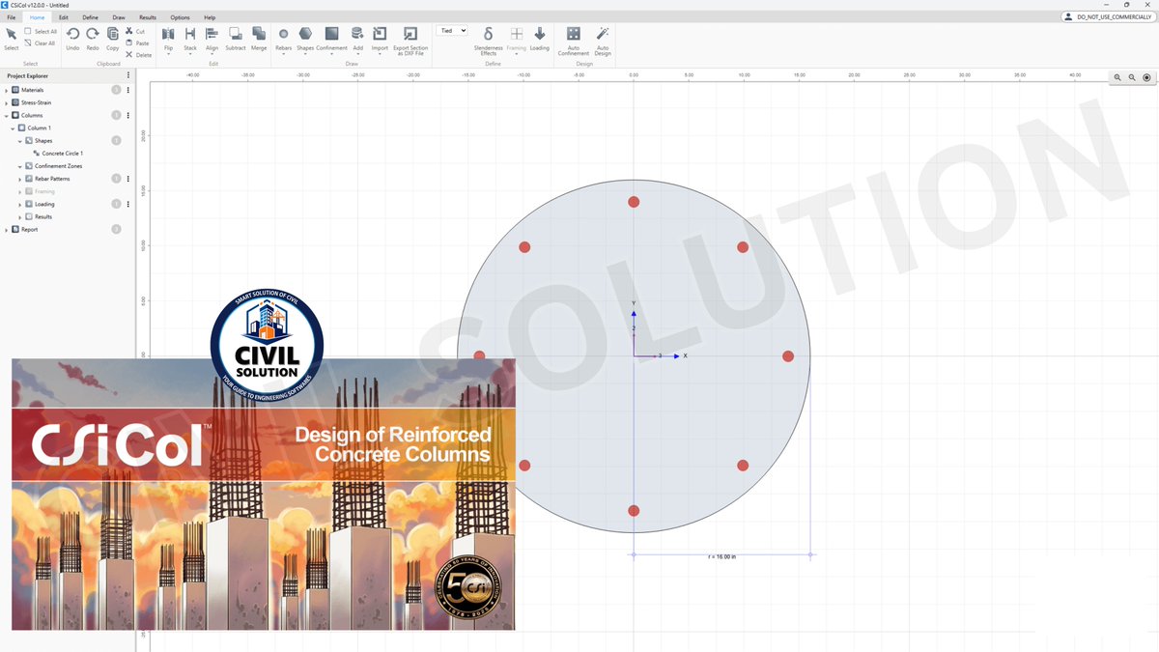Viewport: 1159px width, 652px height.
Task: Select the Loading tree item
Action: tap(44, 204)
